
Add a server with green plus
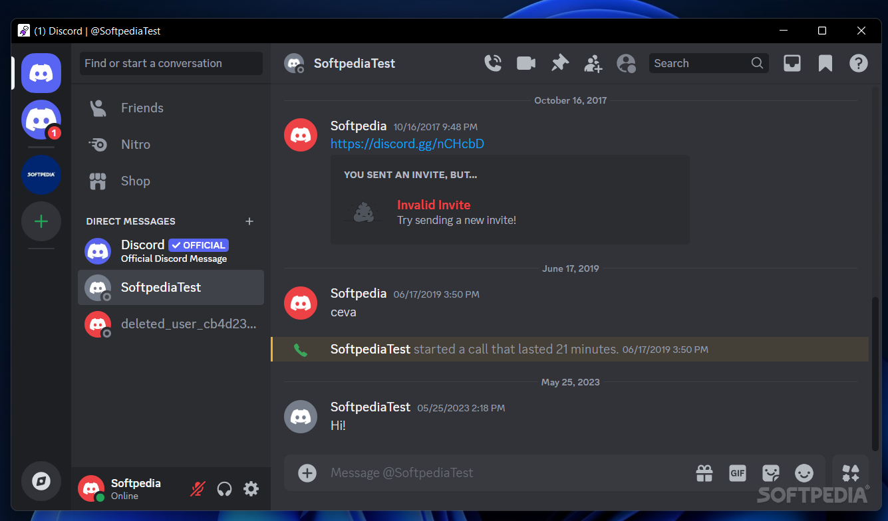coord(41,221)
